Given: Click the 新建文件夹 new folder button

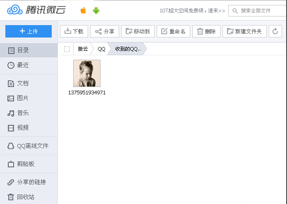Looking at the screenshot, I should tap(244, 31).
